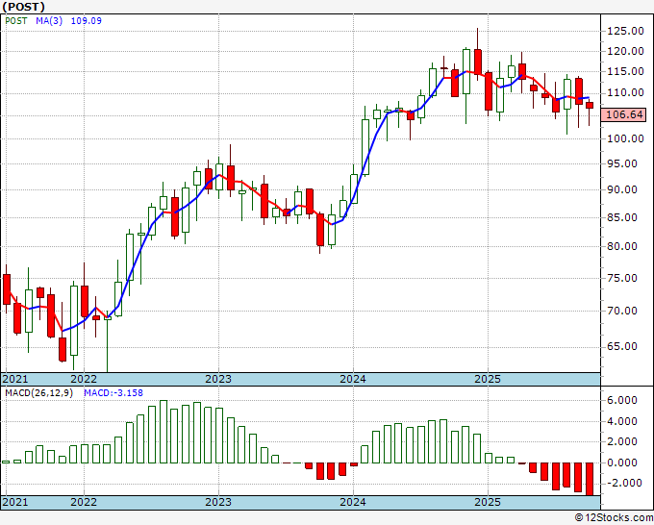Image resolution: width=654 pixels, height=525 pixels.
Task: Click the 85.00 price axis label
Action: pos(622,217)
